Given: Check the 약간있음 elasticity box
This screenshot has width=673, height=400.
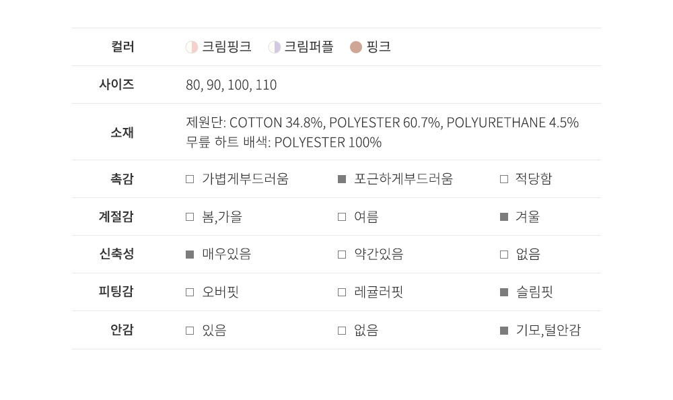Looking at the screenshot, I should [x=342, y=255].
